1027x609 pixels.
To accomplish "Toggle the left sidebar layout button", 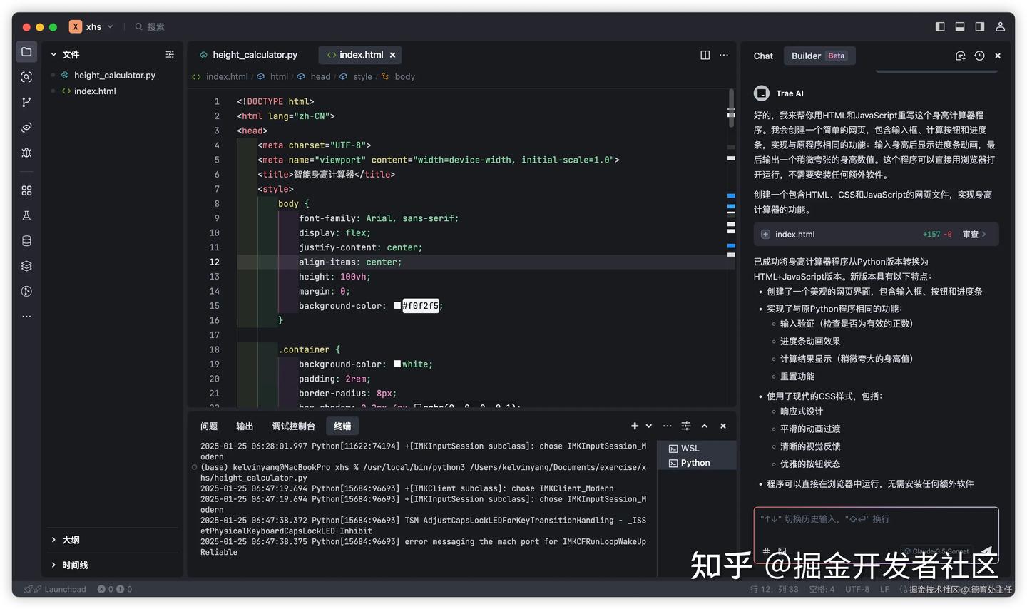I will click(940, 26).
